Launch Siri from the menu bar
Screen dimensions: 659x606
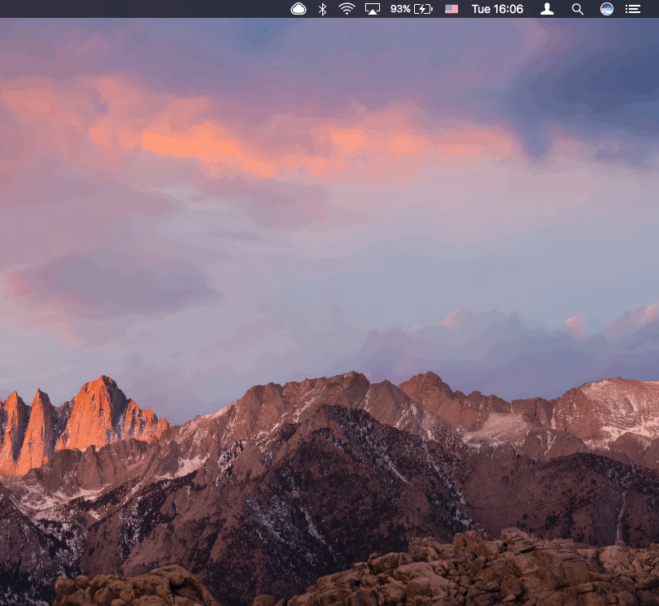pos(606,9)
